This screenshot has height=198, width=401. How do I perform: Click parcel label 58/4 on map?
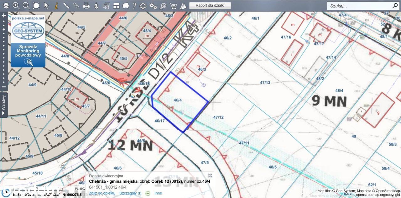pos(385,168)
